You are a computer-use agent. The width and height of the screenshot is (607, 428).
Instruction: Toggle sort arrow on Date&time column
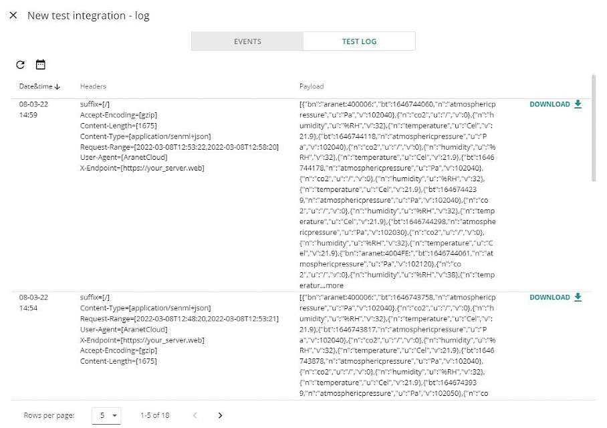(57, 86)
